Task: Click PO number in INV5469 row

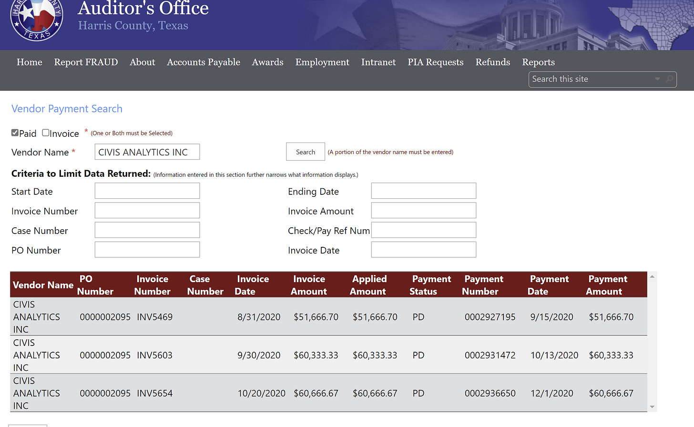Action: coord(105,317)
